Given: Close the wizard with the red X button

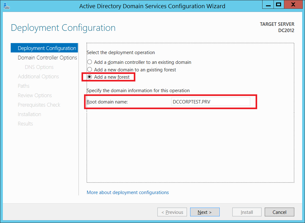Looking at the screenshot, I should click(x=293, y=5).
